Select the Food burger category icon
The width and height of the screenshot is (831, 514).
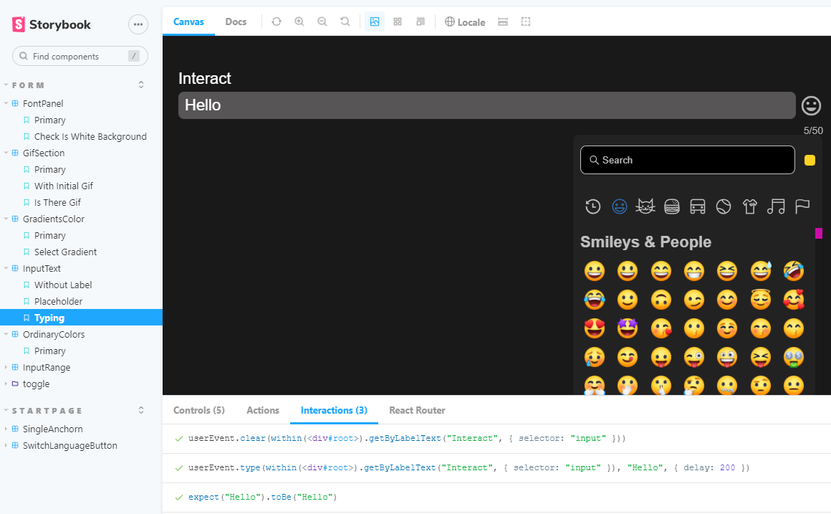coord(671,206)
